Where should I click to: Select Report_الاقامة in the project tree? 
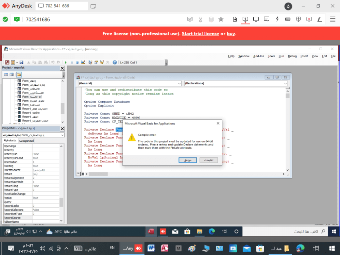(x=31, y=113)
